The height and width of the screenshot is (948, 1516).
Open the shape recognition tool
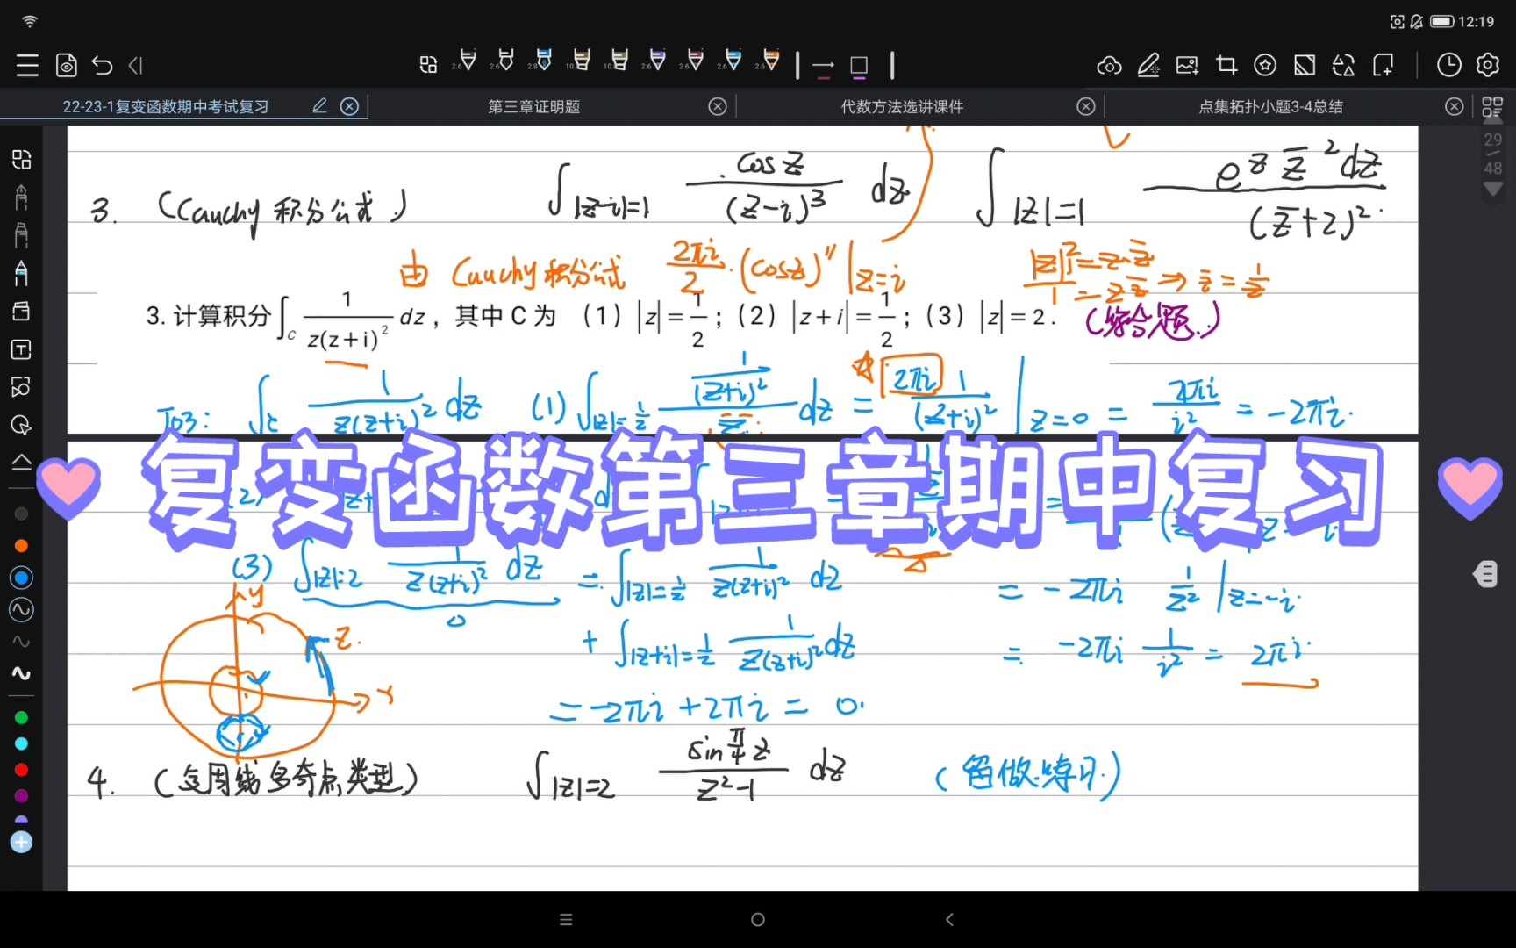click(1343, 65)
